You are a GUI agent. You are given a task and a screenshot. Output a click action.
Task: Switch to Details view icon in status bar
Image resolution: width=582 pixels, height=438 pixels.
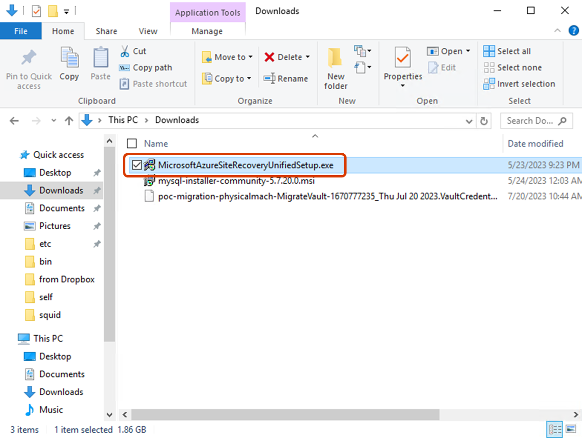(554, 429)
